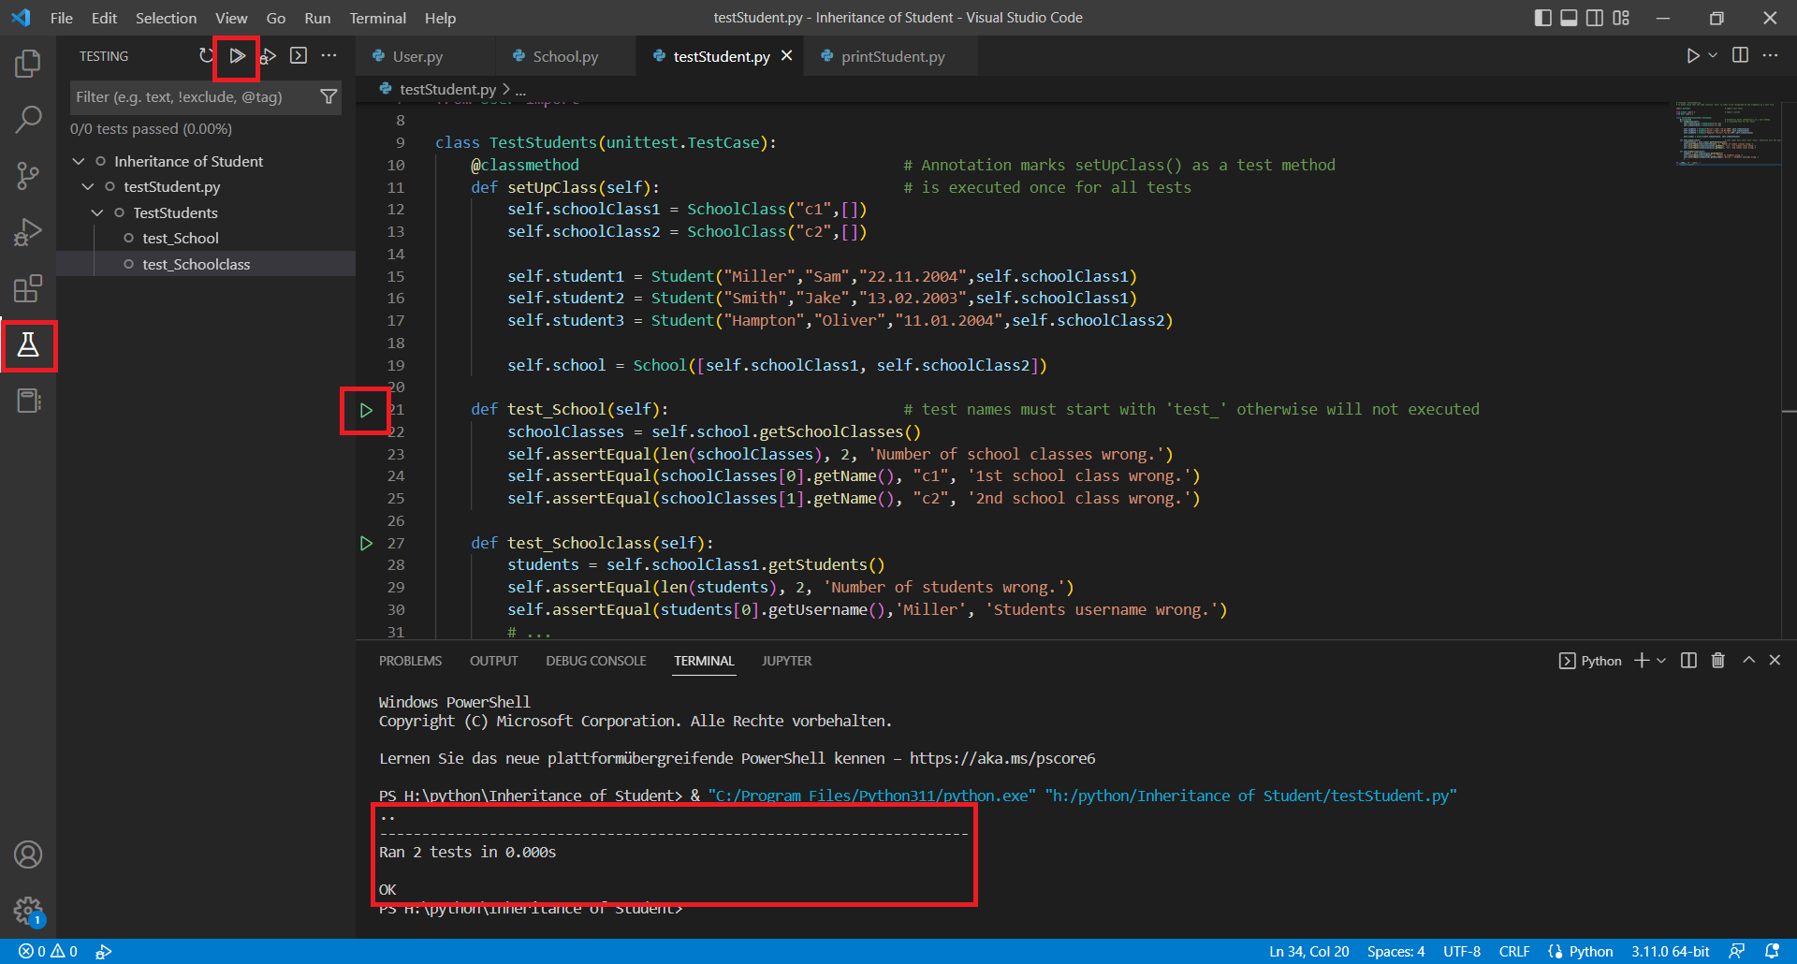Open run file dropdown arrow in editor
Image resolution: width=1797 pixels, height=964 pixels.
coord(1713,56)
